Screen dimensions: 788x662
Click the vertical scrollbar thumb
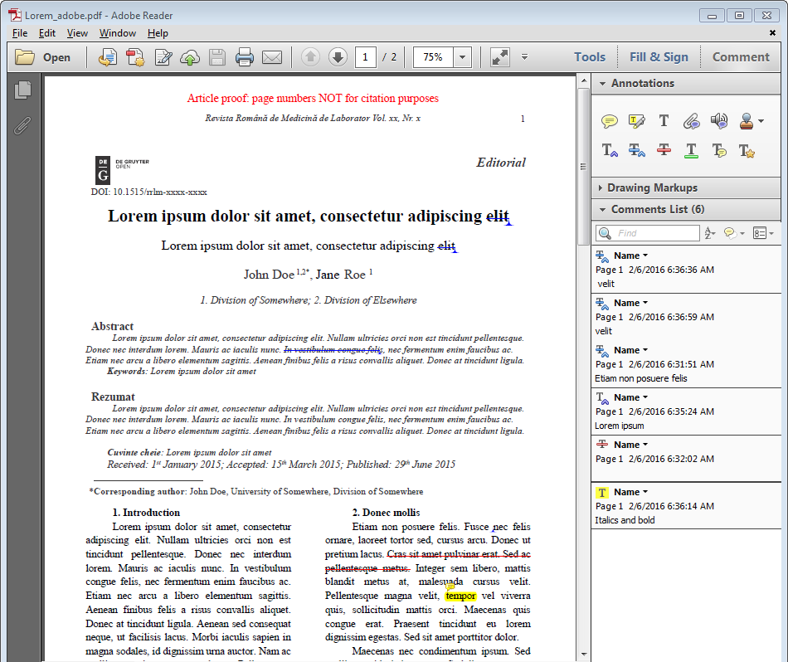tap(583, 166)
